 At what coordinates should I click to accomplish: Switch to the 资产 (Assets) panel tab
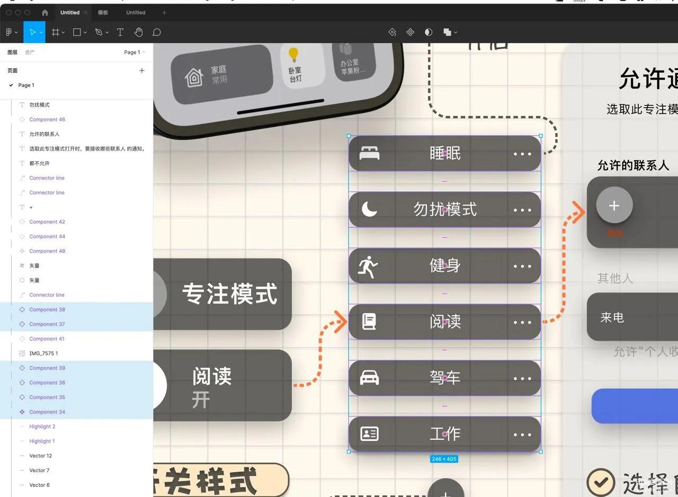click(30, 52)
